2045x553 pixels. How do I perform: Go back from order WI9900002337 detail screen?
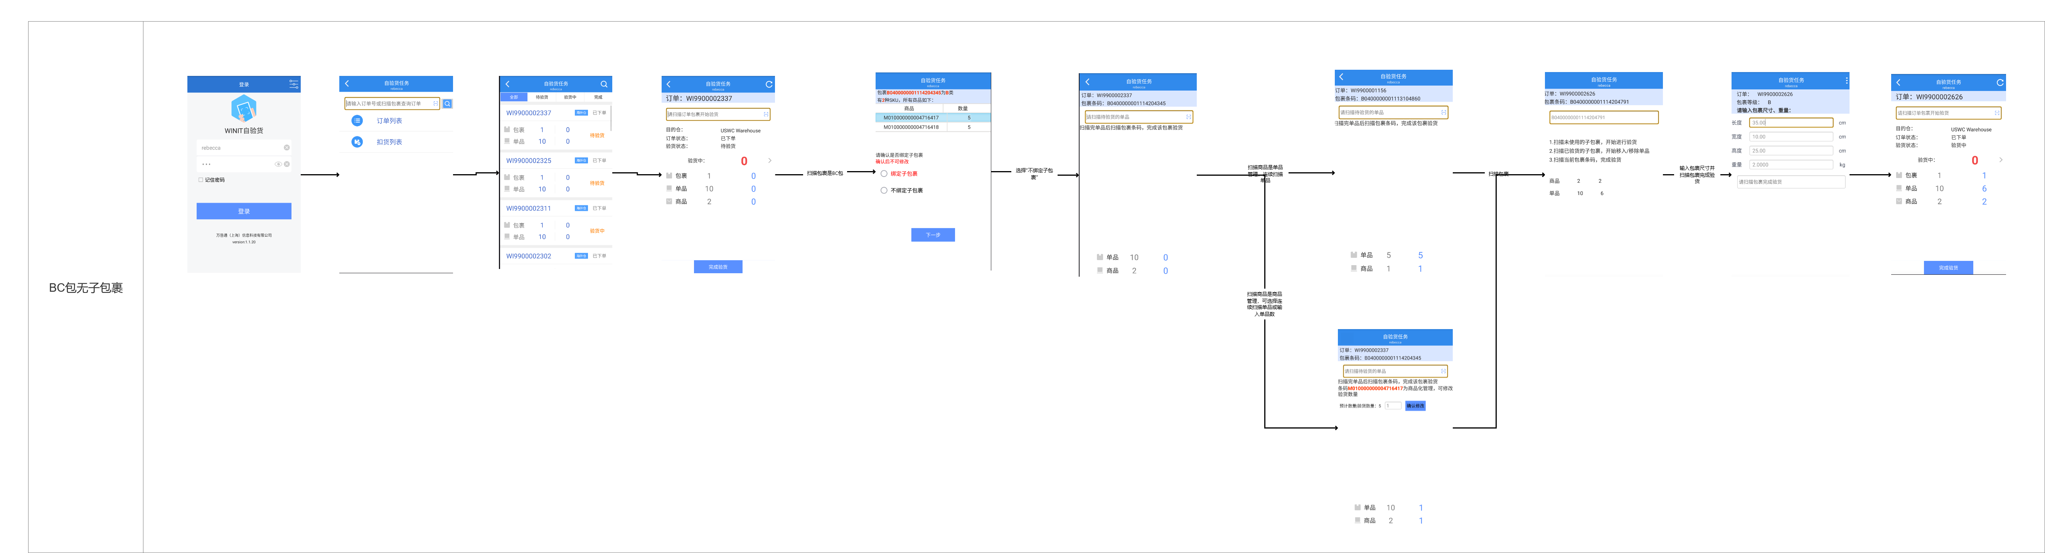tap(669, 84)
